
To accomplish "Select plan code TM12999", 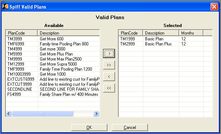I will [16, 64].
